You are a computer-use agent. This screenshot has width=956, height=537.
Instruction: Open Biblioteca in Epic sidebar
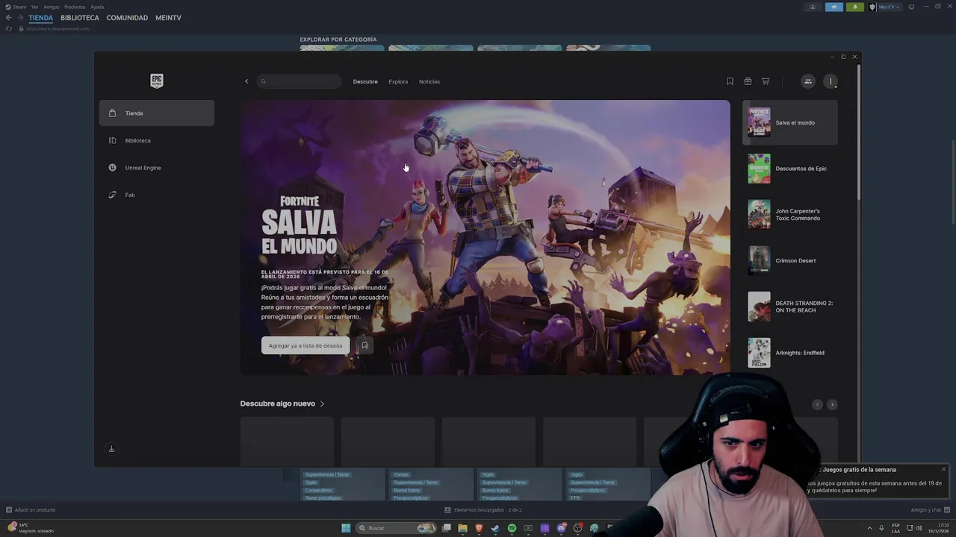156,140
